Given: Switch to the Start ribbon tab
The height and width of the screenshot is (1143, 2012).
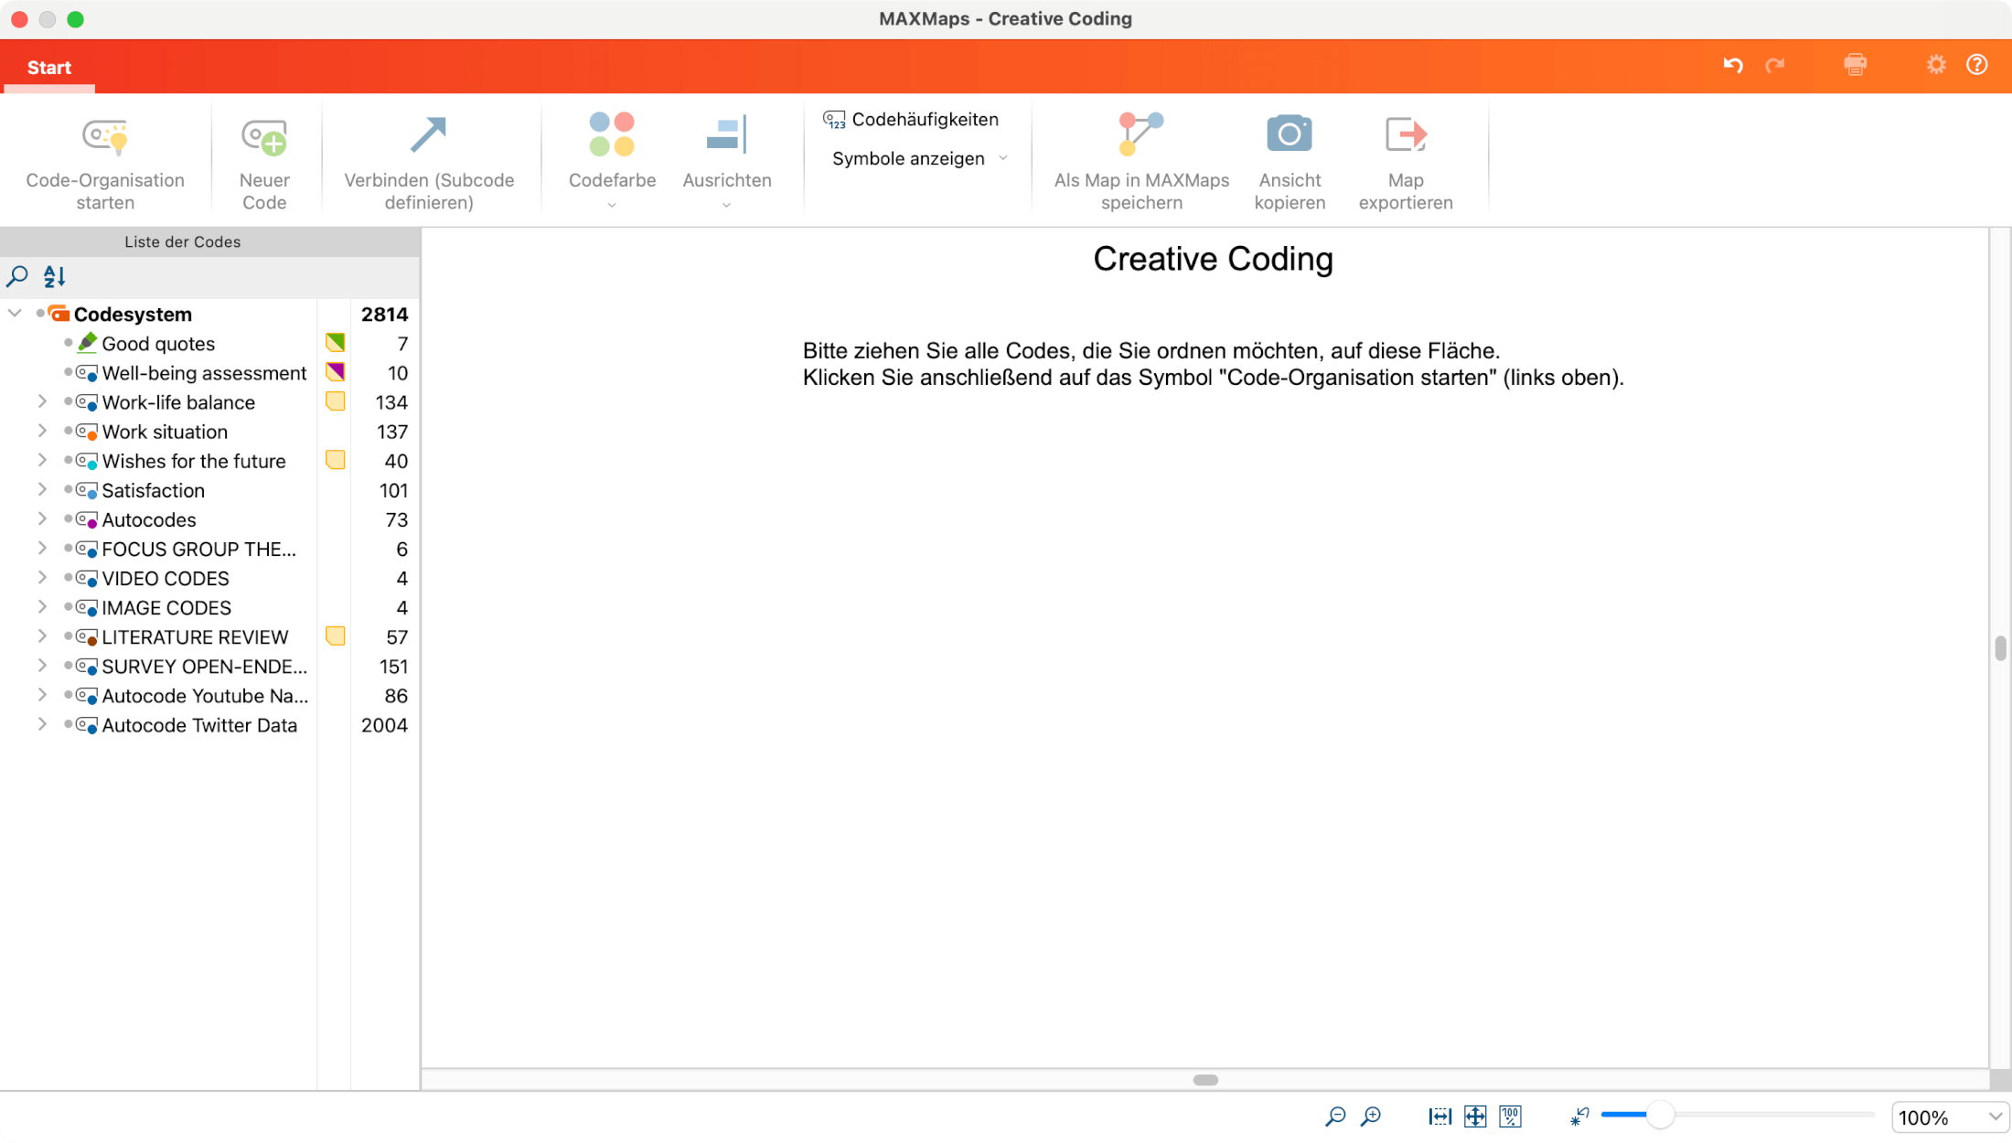Looking at the screenshot, I should 49,68.
